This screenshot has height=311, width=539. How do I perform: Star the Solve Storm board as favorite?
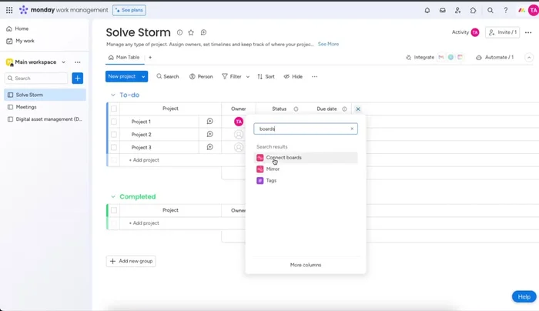[191, 32]
